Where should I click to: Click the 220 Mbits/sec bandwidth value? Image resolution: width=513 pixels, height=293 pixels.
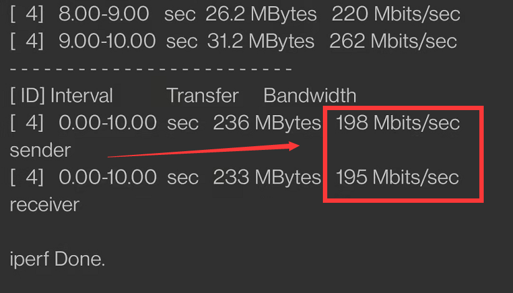396,14
